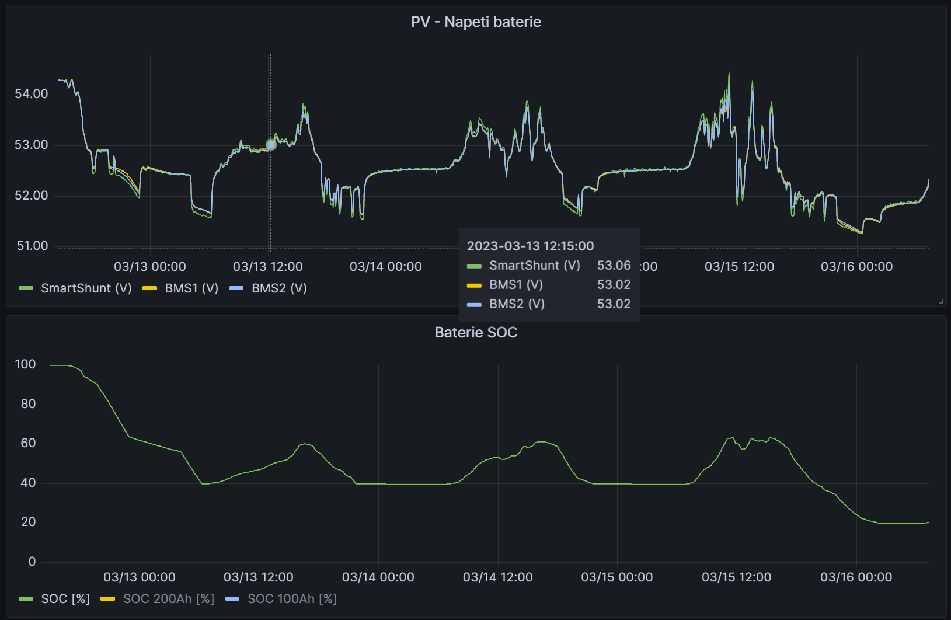Click the tooltip timestamp 2023-03-13 12:15:00
Screen dimensions: 951x620
click(x=530, y=246)
